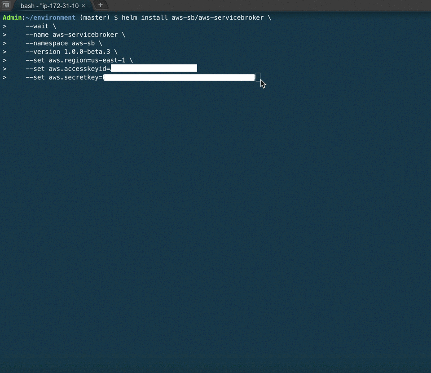Place cursor at the blinking terminal cursor block
The height and width of the screenshot is (373, 431).
(258, 77)
